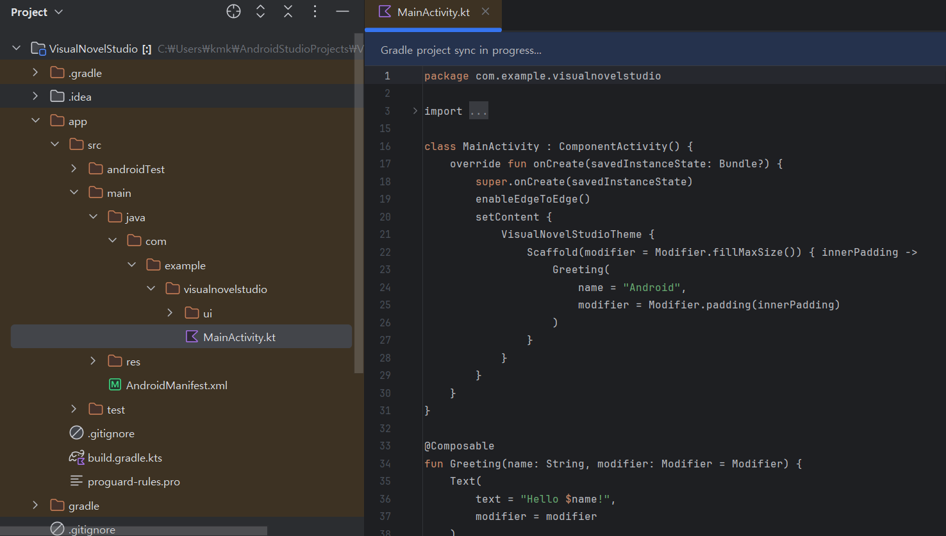Select build.gradle.kts file in the tree

124,458
